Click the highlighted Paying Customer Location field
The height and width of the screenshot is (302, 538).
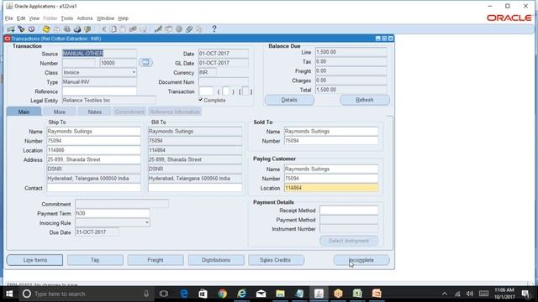pyautogui.click(x=331, y=188)
